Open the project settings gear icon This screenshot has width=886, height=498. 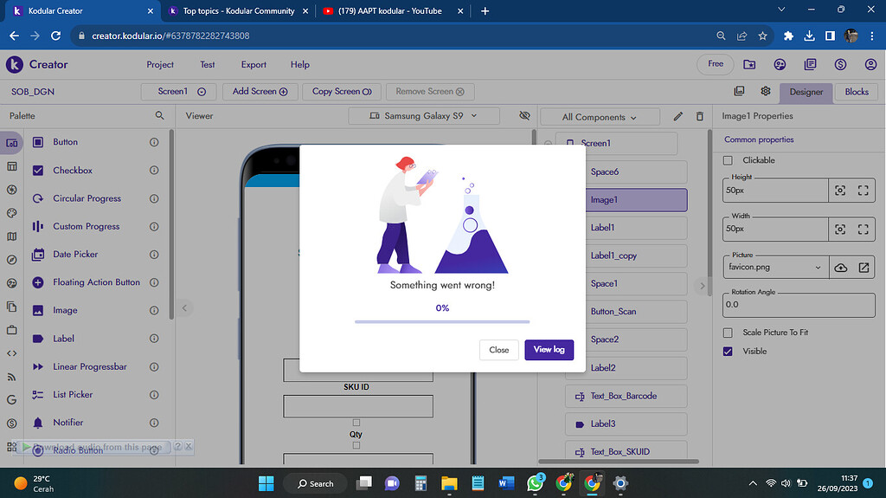coord(766,91)
